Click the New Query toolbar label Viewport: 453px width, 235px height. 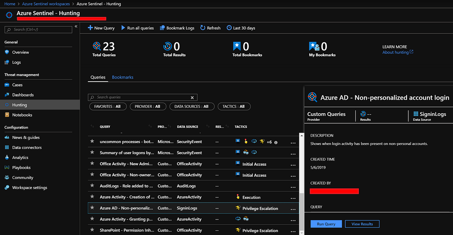(105, 28)
